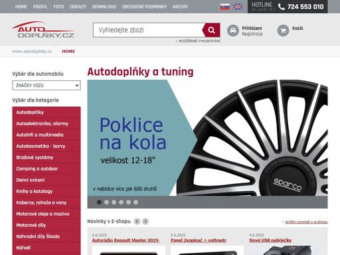340x255 pixels.
Task: Click the www.autodoplnky.cz breadcrumb
Action: (x=32, y=51)
